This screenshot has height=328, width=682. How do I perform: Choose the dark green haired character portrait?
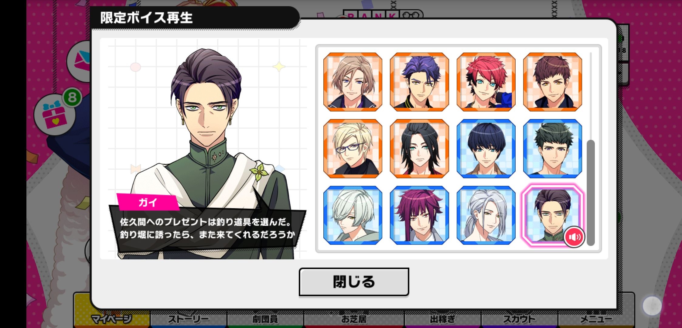click(x=553, y=149)
